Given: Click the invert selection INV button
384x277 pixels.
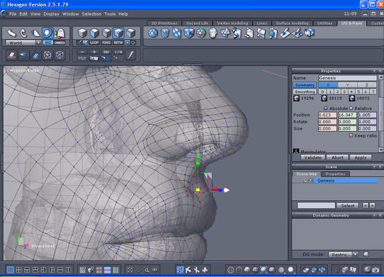Looking at the screenshot, I should coord(106,52).
